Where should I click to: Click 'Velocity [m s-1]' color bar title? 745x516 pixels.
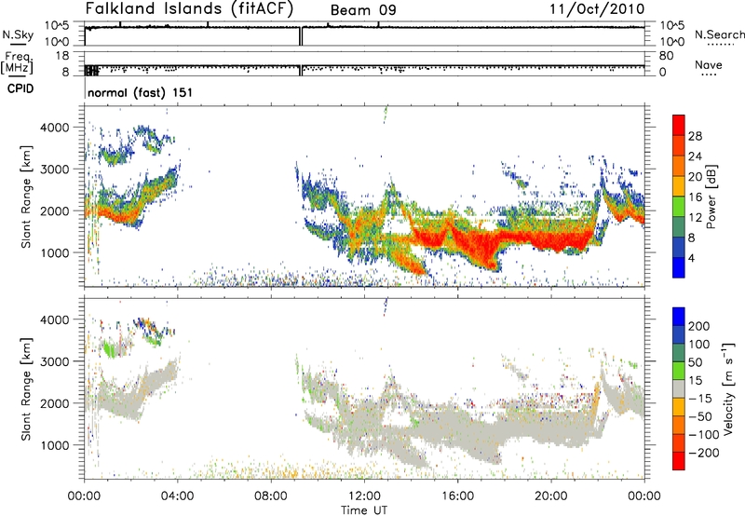728,388
